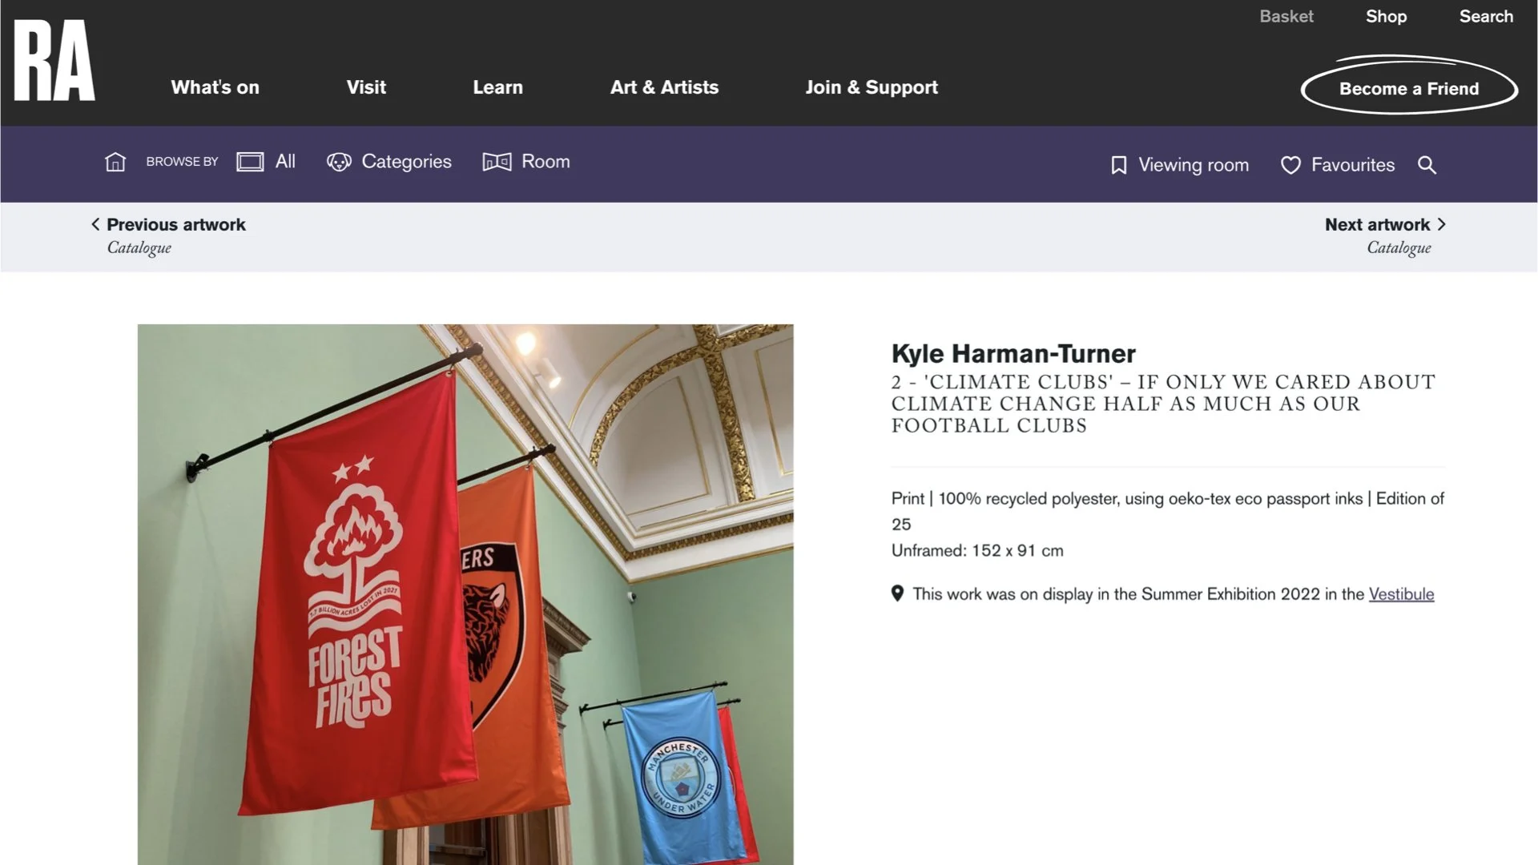Open the Art & Artists menu

(664, 87)
